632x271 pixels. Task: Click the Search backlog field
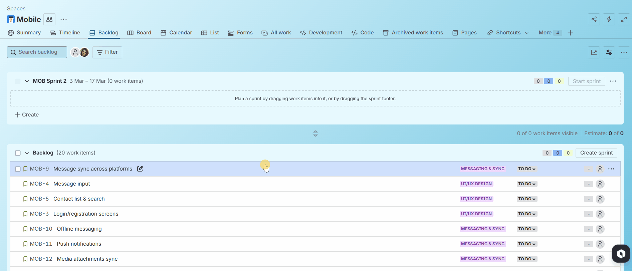point(37,52)
